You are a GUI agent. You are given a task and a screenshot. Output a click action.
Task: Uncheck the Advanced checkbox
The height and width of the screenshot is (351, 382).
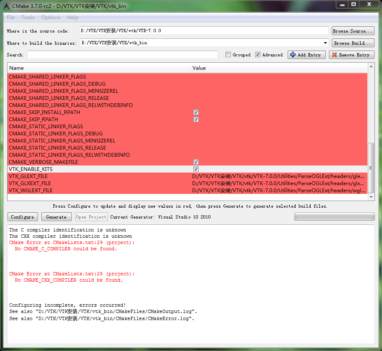pyautogui.click(x=258, y=55)
